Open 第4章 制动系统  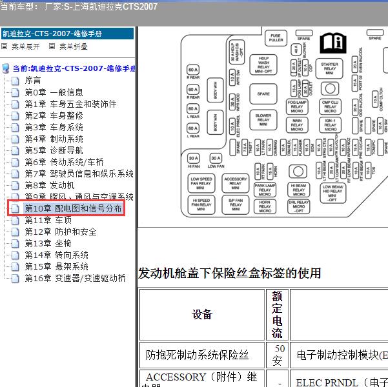click(54, 139)
